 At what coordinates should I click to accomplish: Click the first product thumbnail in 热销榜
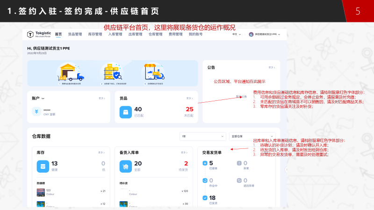(x=41, y=191)
